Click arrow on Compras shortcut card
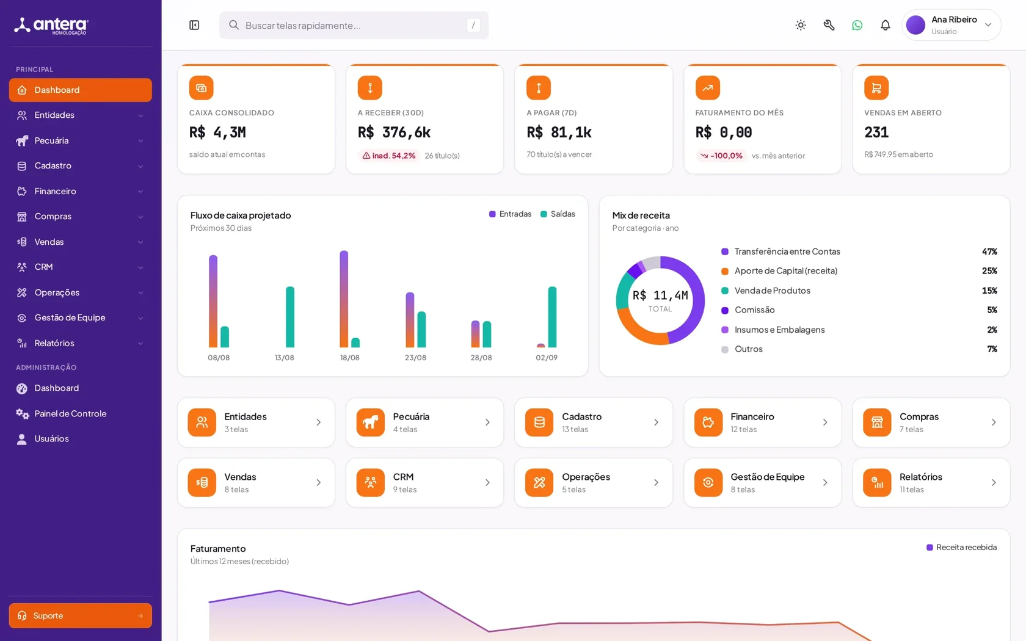1026x641 pixels. coord(994,422)
